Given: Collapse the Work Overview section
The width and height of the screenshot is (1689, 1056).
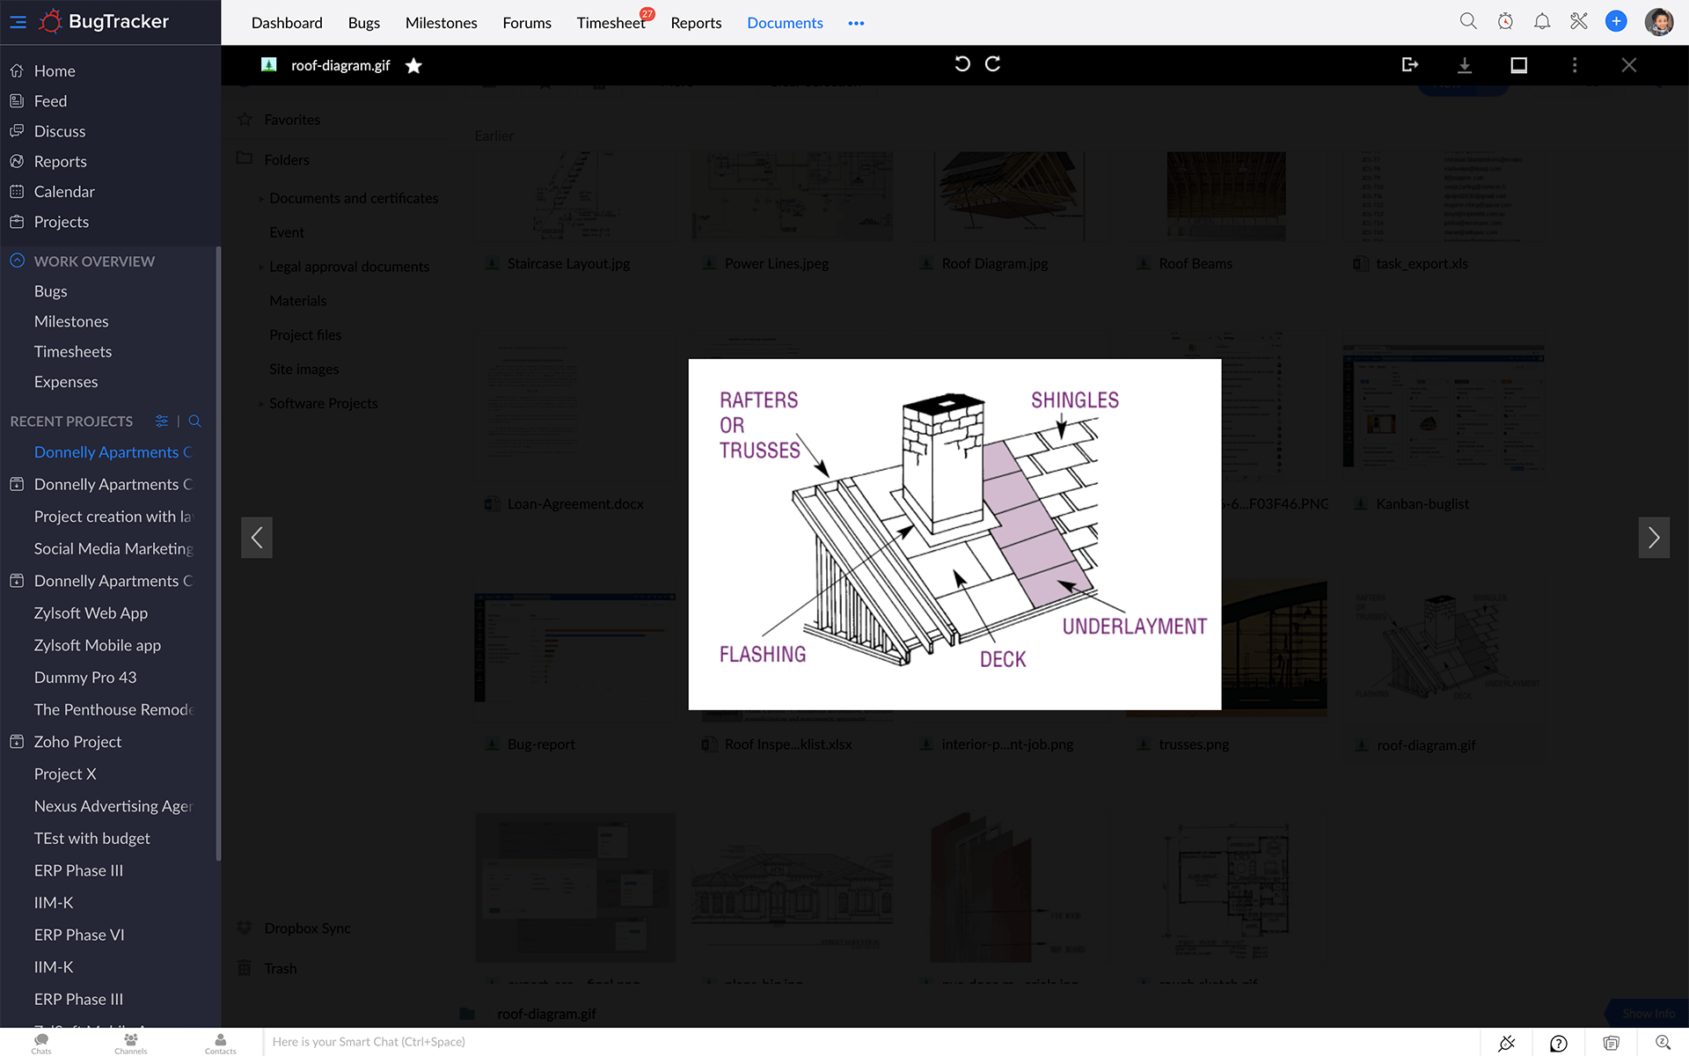Looking at the screenshot, I should point(17,260).
